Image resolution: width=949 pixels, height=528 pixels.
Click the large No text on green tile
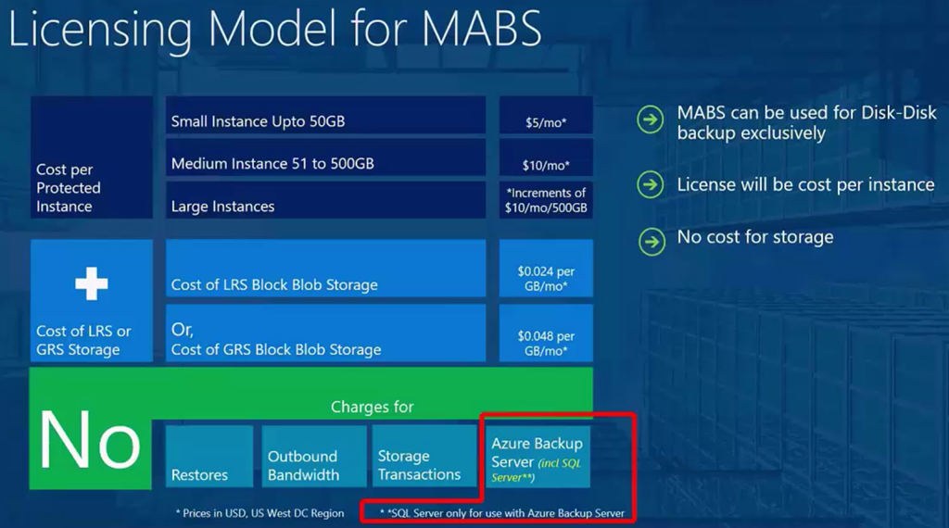pyautogui.click(x=90, y=440)
